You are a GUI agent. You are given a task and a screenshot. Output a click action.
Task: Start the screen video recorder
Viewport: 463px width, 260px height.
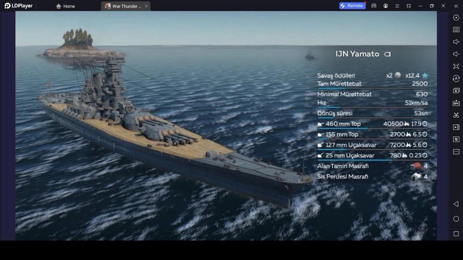point(455,127)
